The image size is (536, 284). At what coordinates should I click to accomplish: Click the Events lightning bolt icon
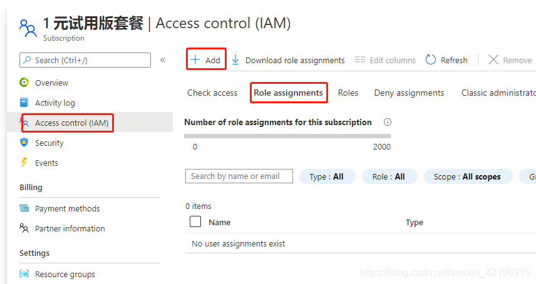[24, 162]
